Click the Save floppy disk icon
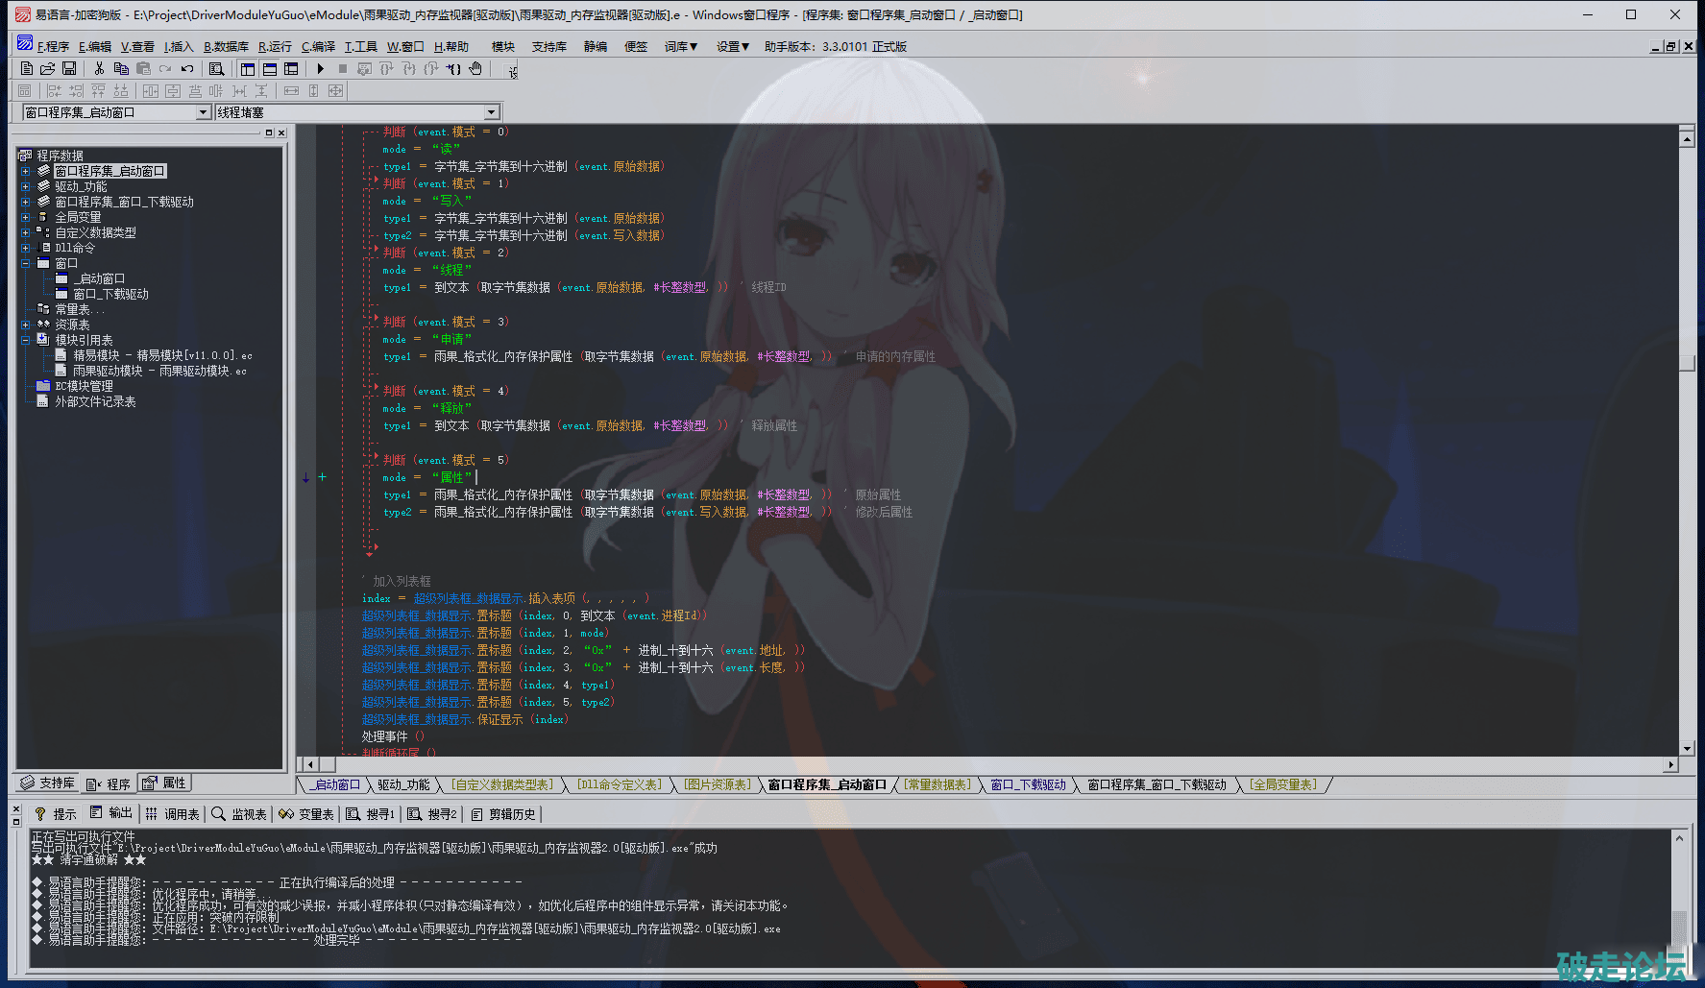This screenshot has width=1705, height=988. click(69, 69)
